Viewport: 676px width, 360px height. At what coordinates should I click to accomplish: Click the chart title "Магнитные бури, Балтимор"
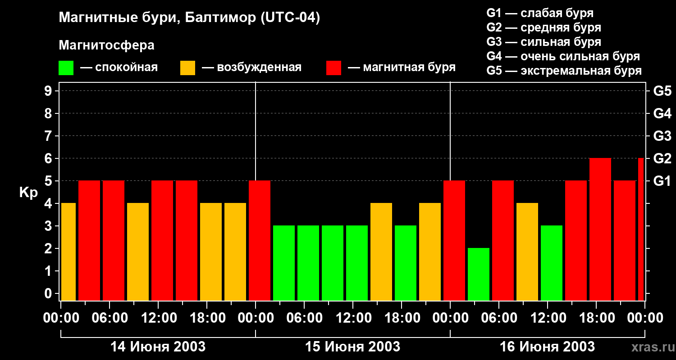point(189,18)
